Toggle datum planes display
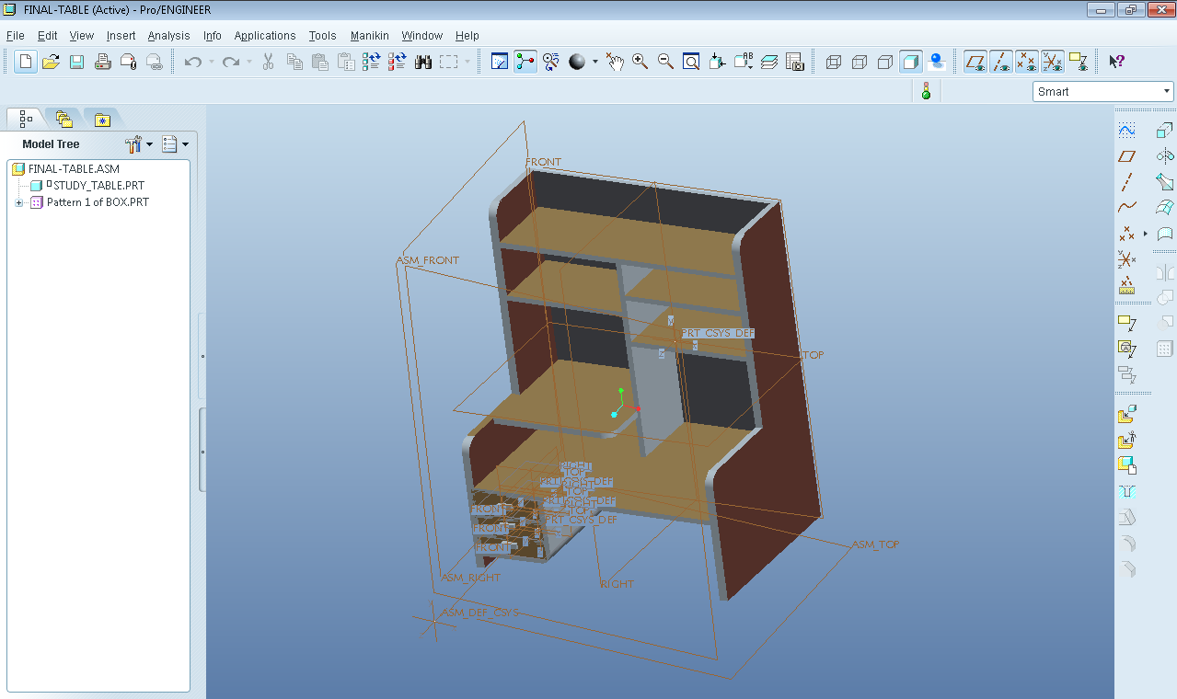Screen dimensions: 1177x699 pyautogui.click(x=975, y=62)
